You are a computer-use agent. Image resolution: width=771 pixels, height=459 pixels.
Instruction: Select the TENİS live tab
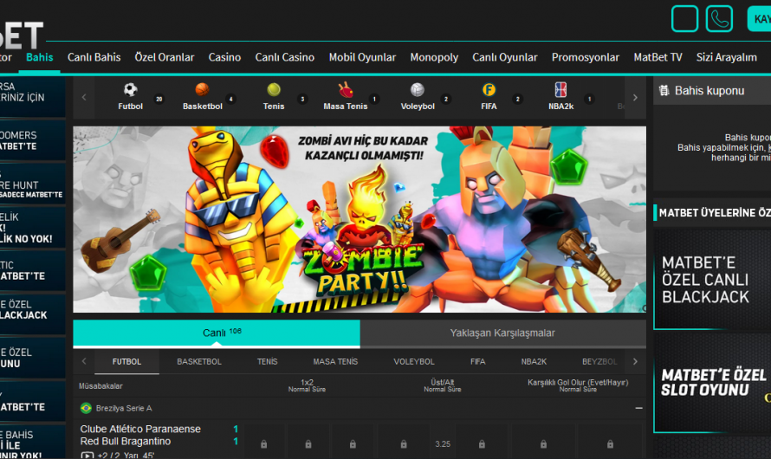click(x=267, y=362)
